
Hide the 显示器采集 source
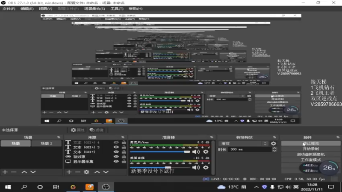[116, 161]
